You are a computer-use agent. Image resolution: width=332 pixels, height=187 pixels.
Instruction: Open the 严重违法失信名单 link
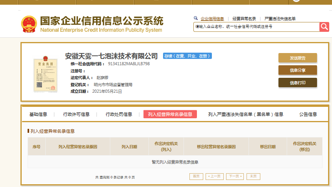280,18
